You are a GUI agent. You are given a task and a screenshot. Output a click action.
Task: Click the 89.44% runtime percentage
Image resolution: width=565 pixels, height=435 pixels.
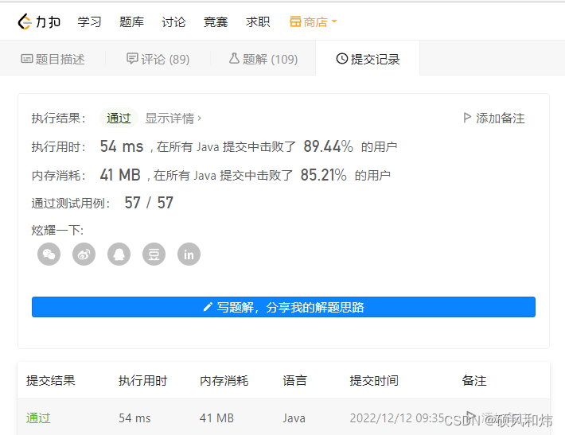(329, 146)
